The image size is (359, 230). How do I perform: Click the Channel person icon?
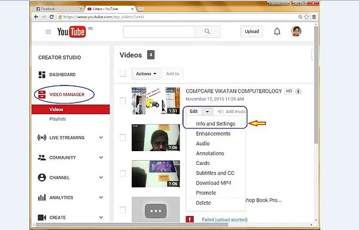tap(42, 177)
